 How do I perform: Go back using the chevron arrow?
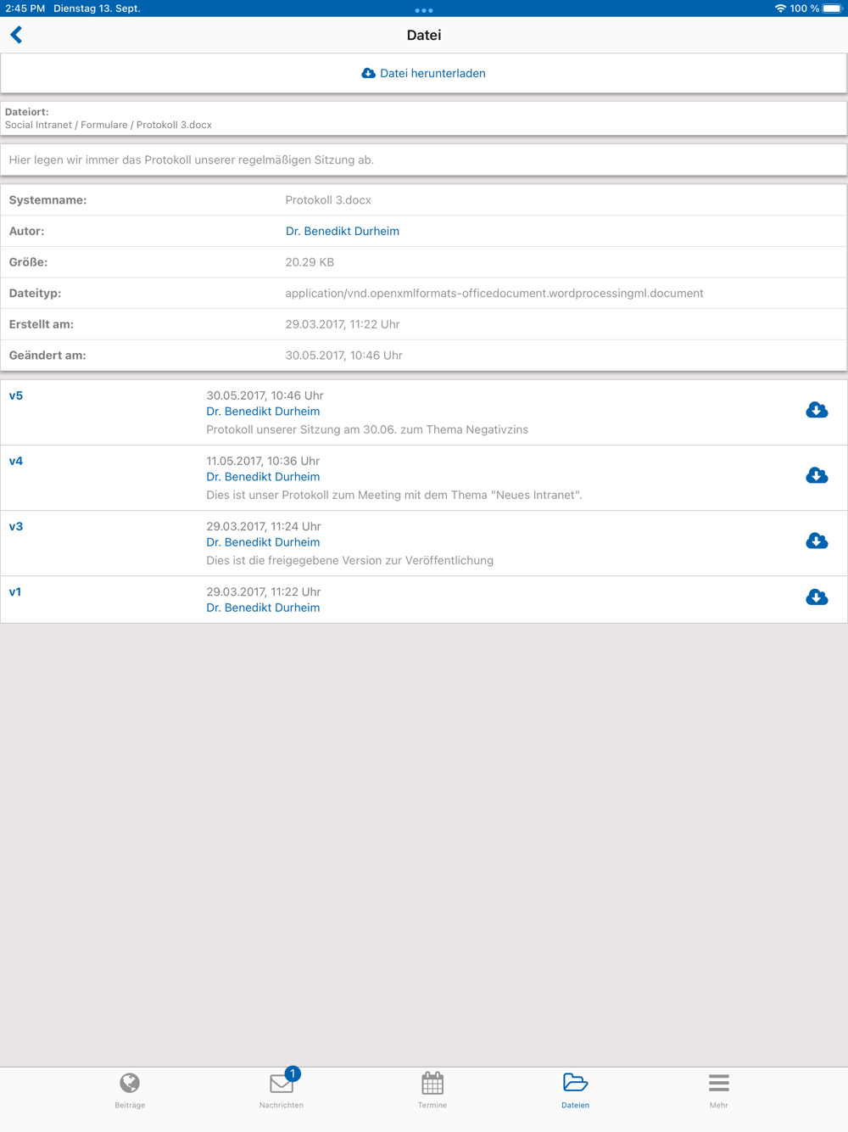[16, 35]
